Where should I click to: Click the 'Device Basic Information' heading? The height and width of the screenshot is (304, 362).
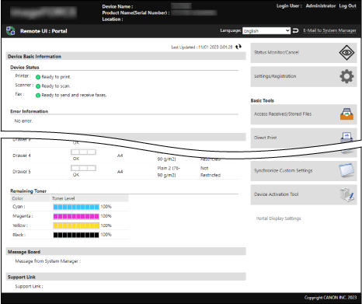coord(34,56)
